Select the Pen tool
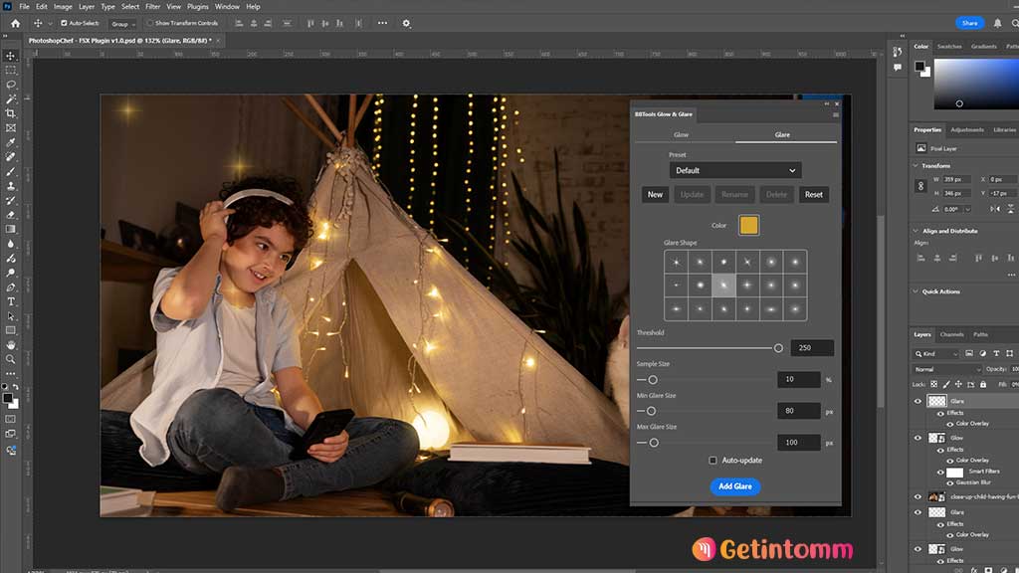Image resolution: width=1019 pixels, height=573 pixels. tap(10, 287)
